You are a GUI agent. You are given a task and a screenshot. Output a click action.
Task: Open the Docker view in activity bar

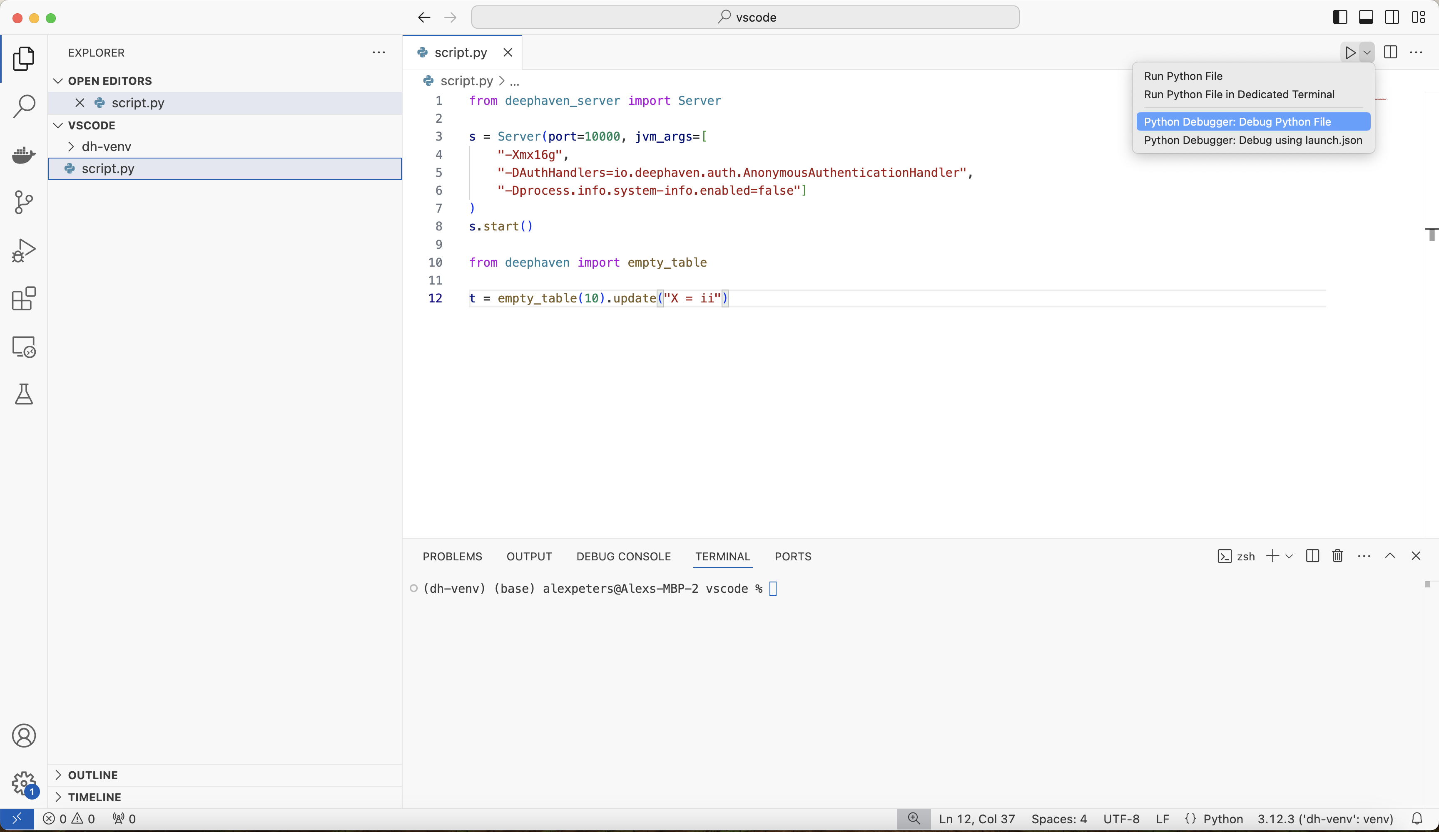point(23,154)
